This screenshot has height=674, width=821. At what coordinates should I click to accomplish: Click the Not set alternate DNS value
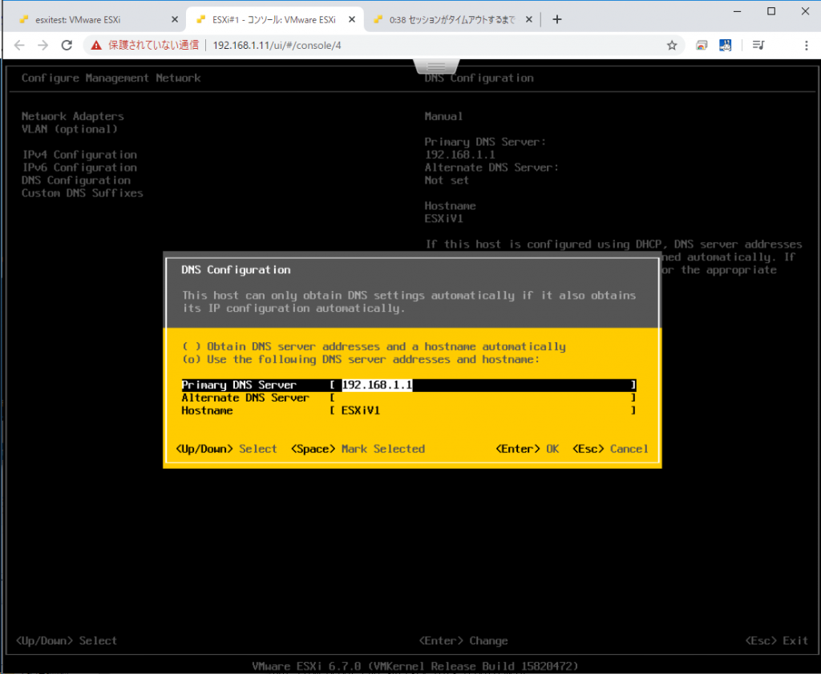[447, 180]
